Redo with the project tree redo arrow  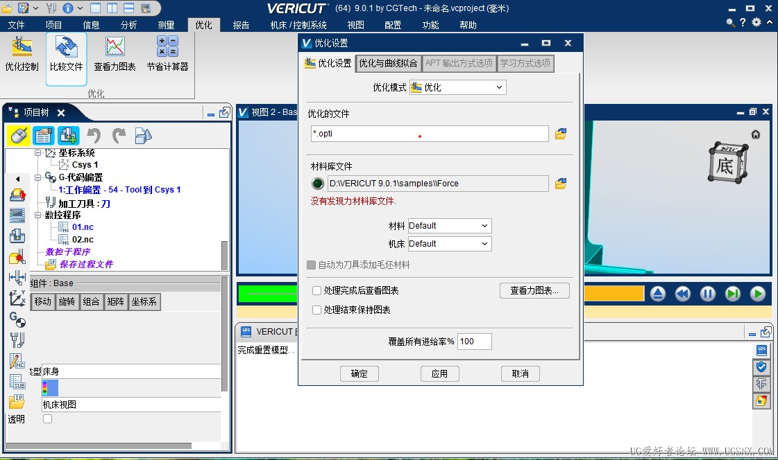click(119, 136)
